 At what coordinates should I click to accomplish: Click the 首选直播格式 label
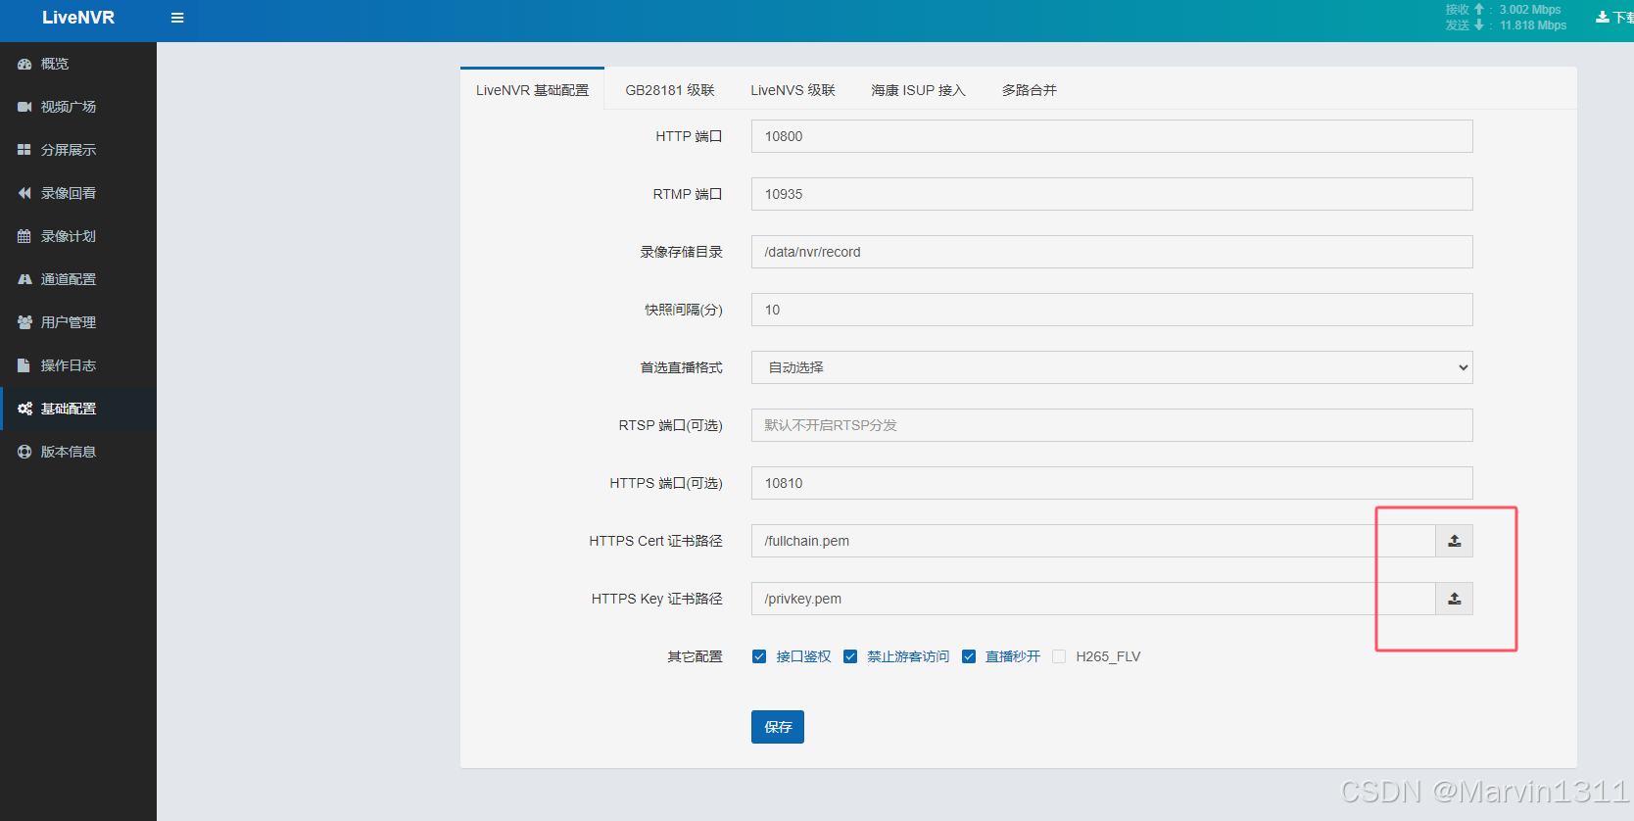[681, 367]
